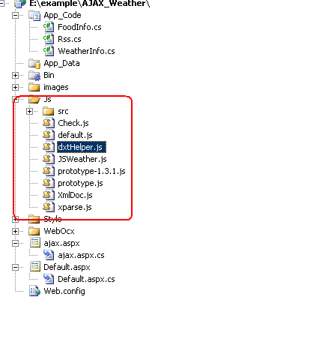This screenshot has height=342, width=322.
Task: Click the script icon beside xparse.js
Action: pos(49,207)
